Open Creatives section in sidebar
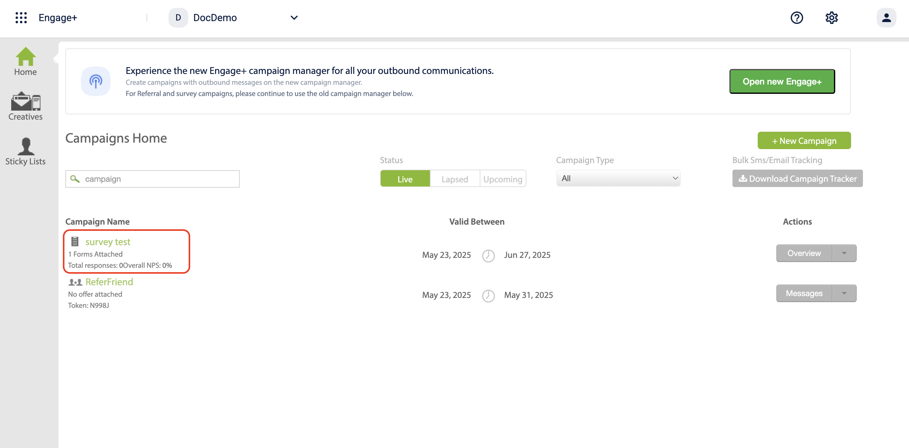 (x=26, y=106)
